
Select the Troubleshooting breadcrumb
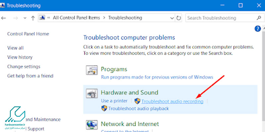(x=125, y=18)
